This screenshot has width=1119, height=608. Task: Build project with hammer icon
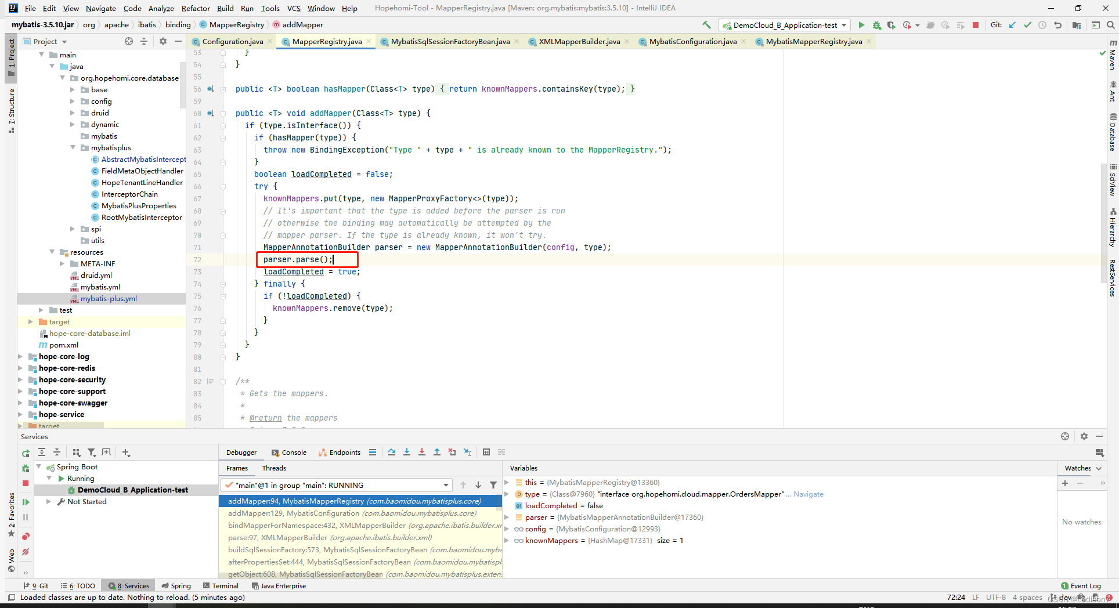[706, 25]
